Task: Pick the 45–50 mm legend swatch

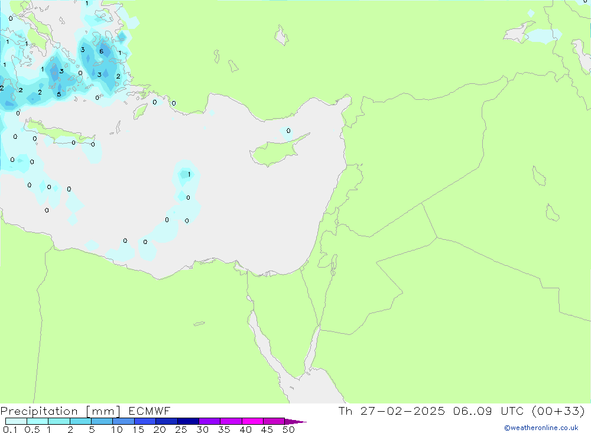Action: point(274,421)
